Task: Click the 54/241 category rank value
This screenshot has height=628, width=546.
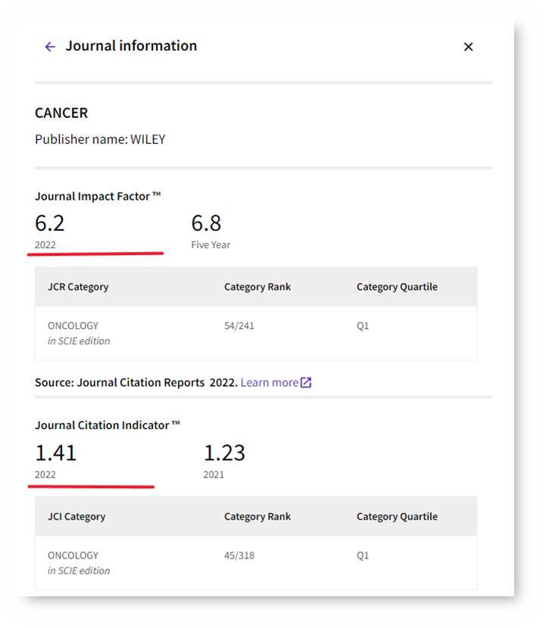Action: (239, 326)
